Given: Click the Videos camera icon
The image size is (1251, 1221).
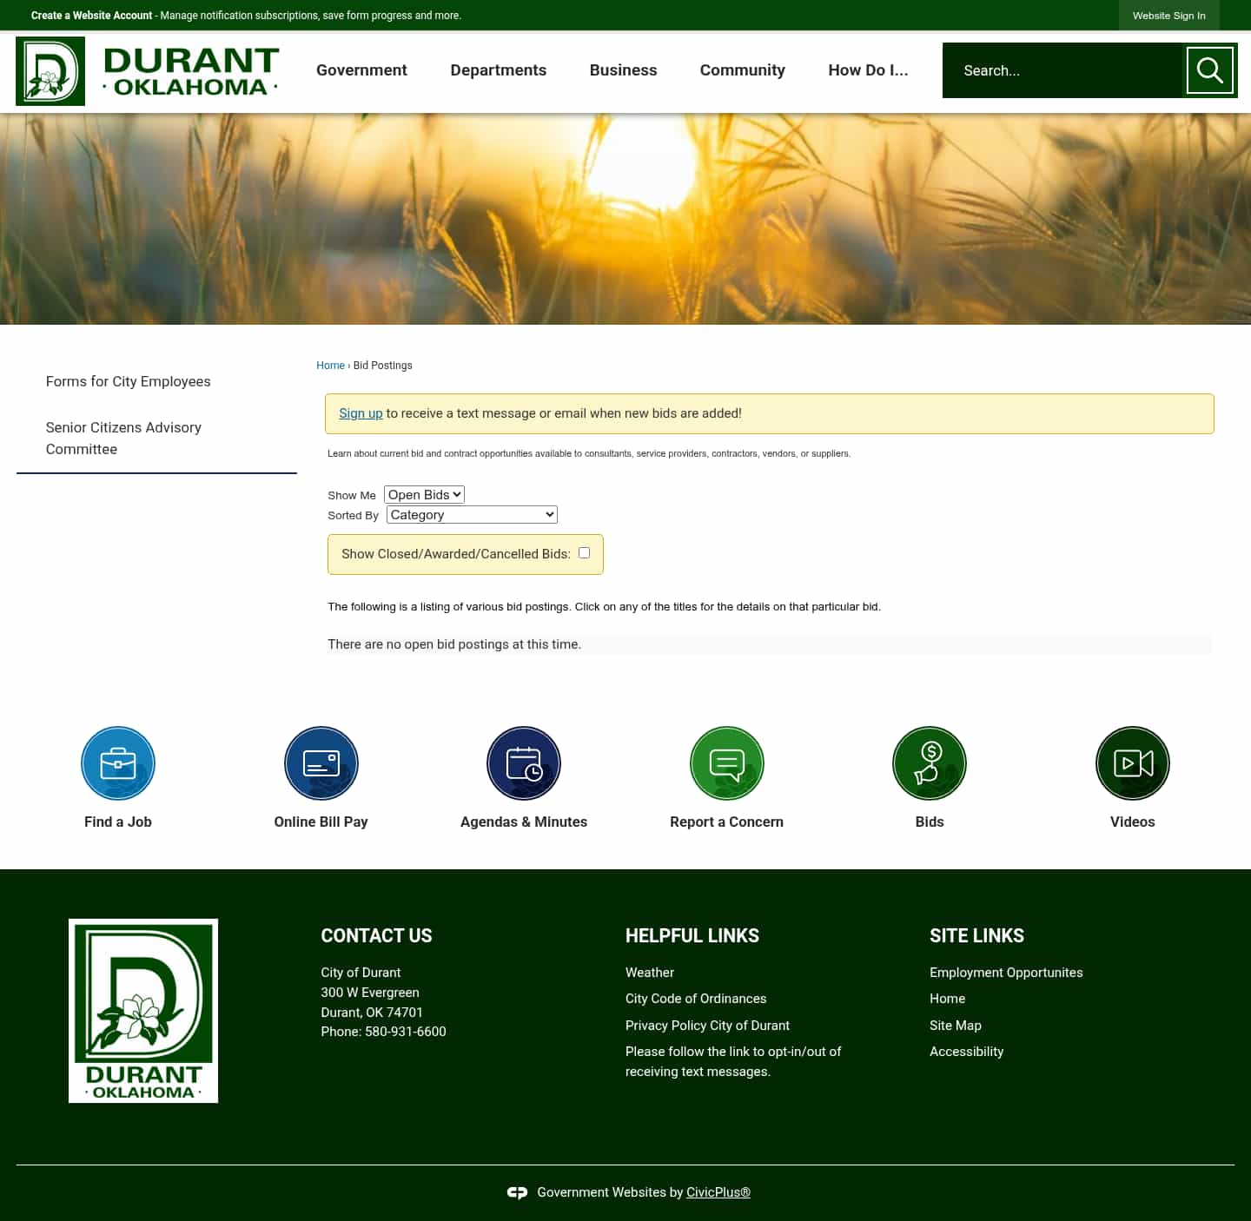Looking at the screenshot, I should coord(1131,762).
